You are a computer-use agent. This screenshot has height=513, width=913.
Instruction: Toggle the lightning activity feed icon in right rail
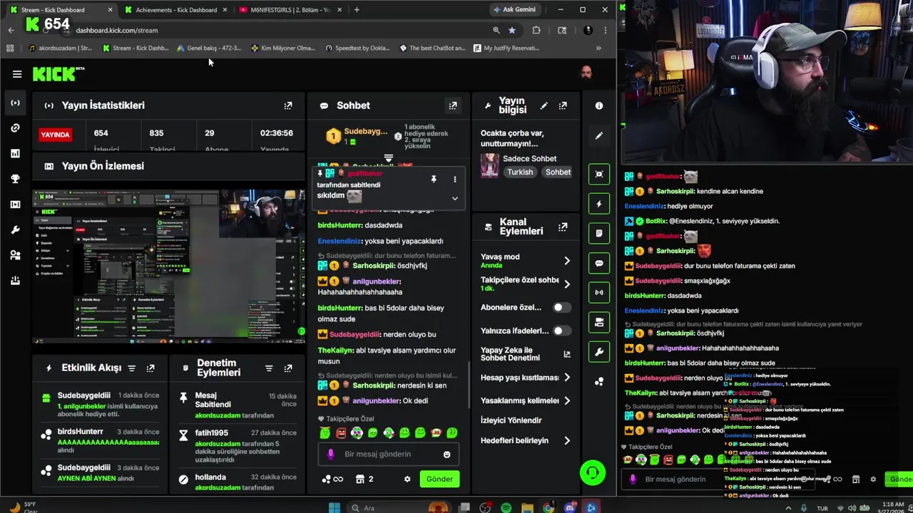599,204
